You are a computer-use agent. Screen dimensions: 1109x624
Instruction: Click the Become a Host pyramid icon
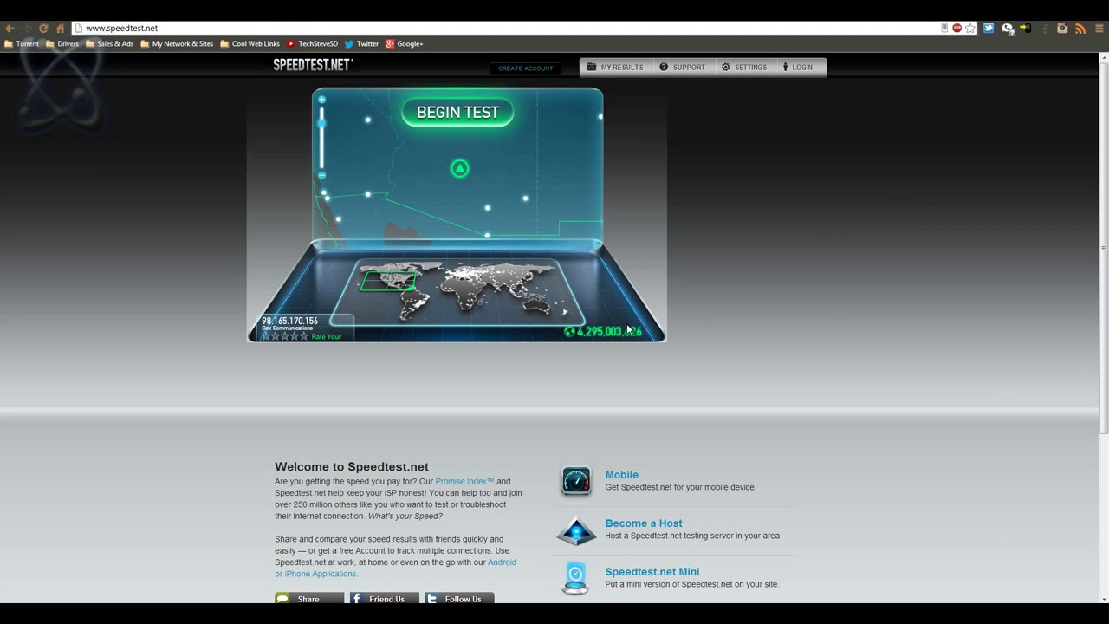(576, 530)
